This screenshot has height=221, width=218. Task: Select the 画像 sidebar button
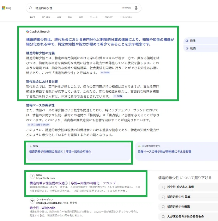pyautogui.click(x=201, y=41)
